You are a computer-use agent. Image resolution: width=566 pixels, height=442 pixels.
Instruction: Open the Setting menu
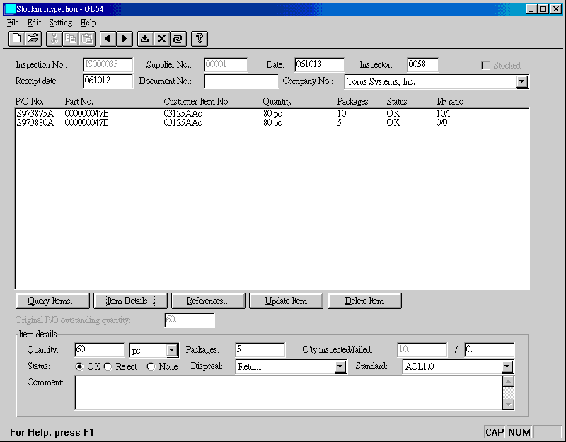[x=60, y=23]
